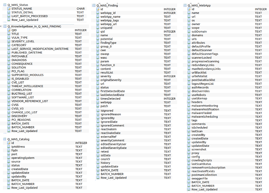Select the uniqueId column row
This screenshot has width=269, height=193.
[134, 28]
